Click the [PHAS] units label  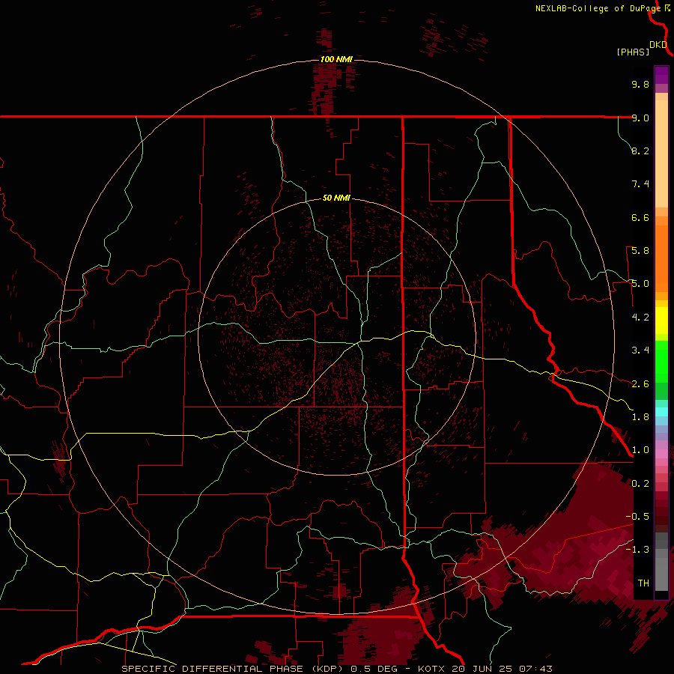[x=633, y=52]
